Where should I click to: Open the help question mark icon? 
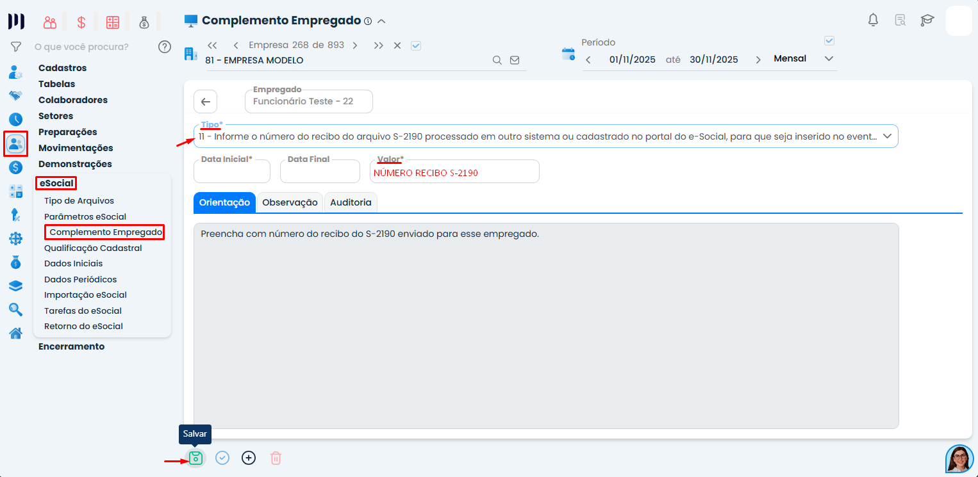[x=165, y=47]
